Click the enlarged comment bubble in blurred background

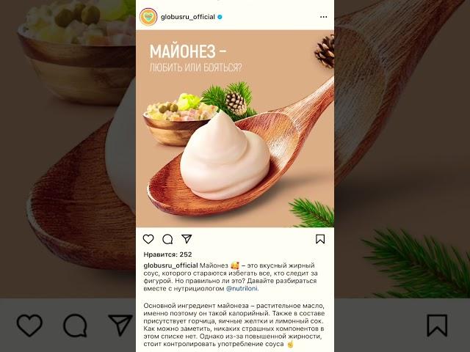[75, 326]
